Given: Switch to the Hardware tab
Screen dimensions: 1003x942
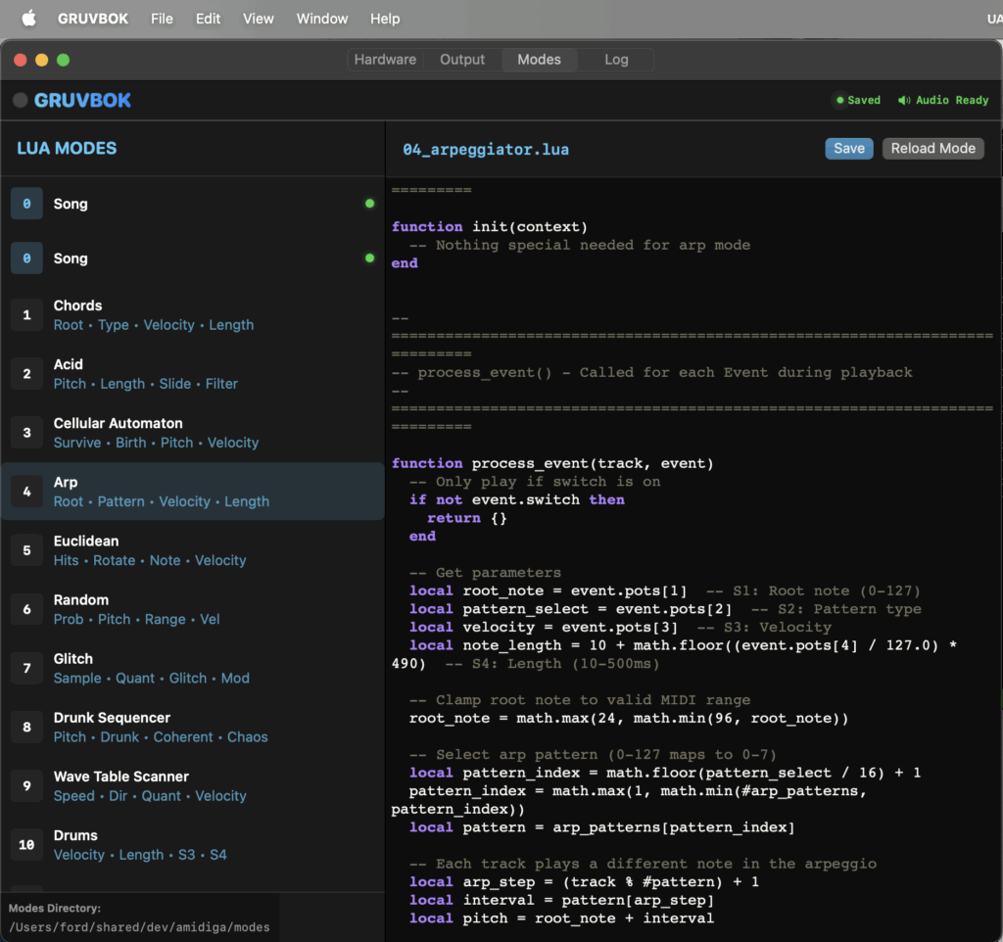Looking at the screenshot, I should 385,59.
